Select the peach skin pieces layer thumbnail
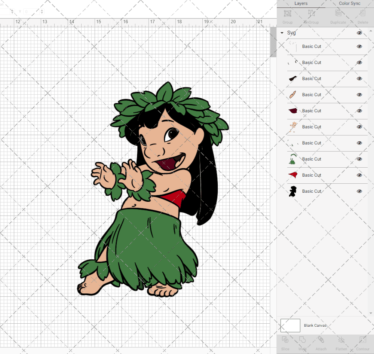Viewport: 374px width, 354px height. [293, 127]
